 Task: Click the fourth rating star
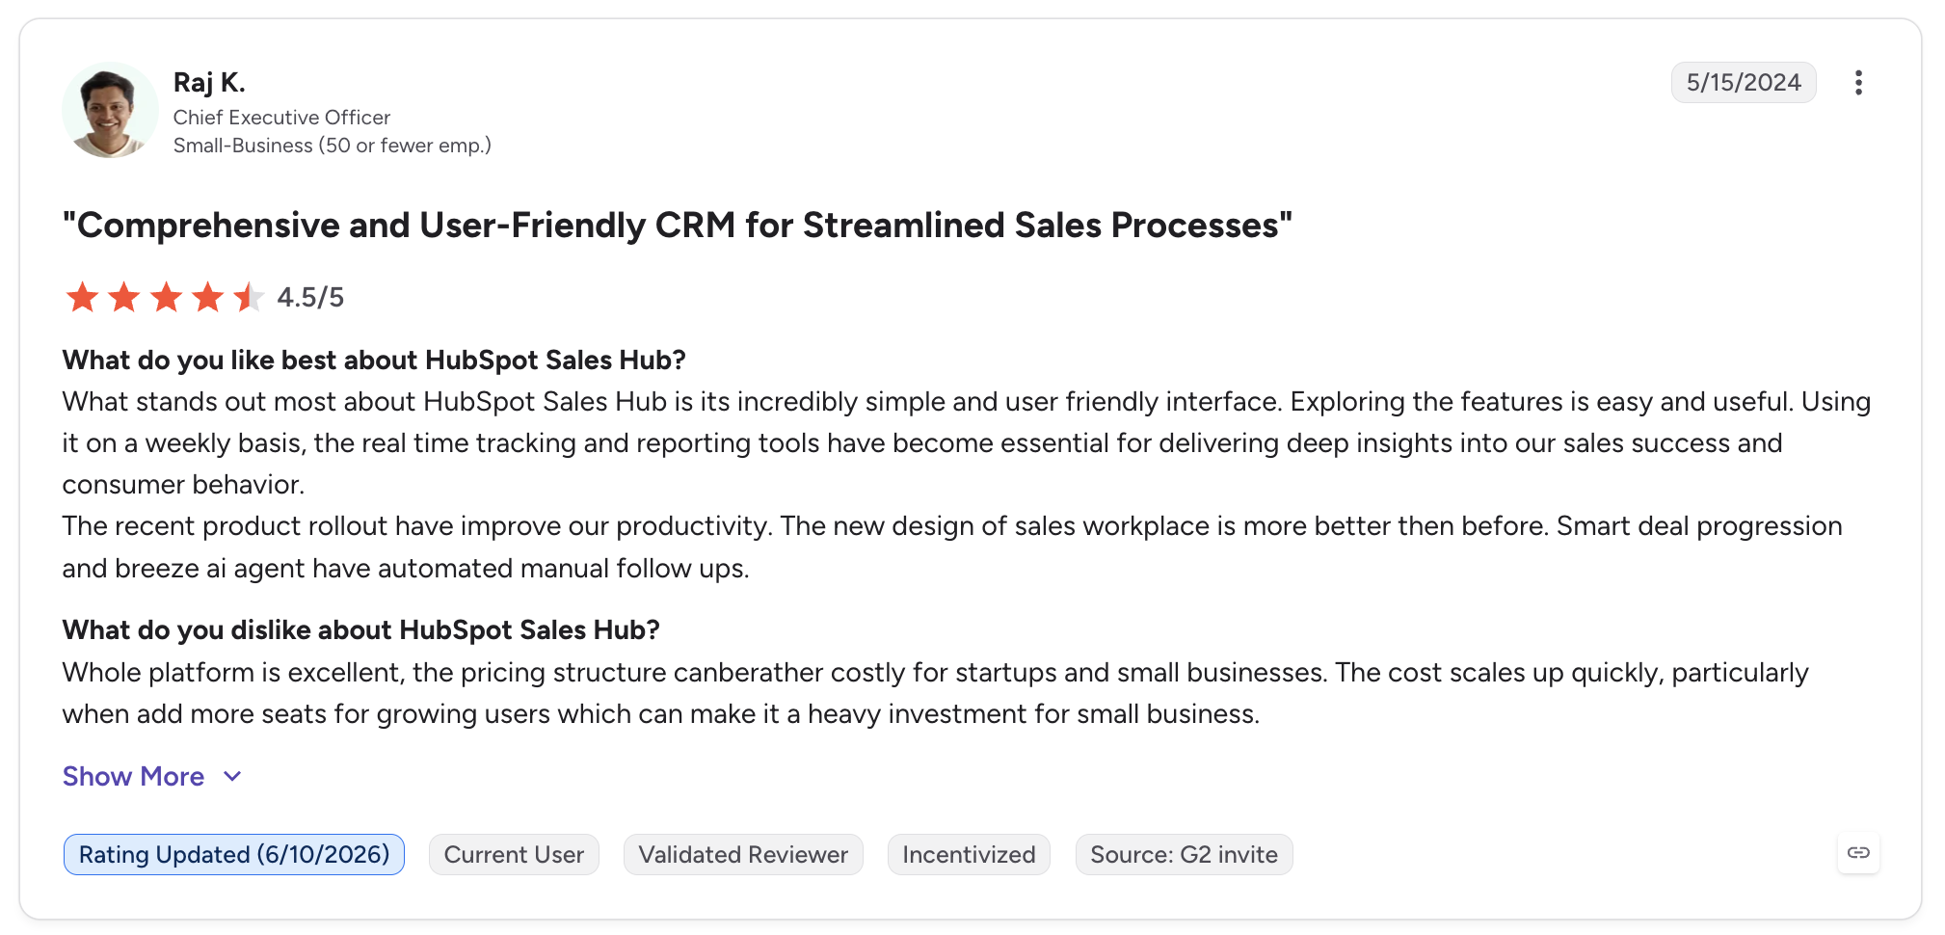207,297
